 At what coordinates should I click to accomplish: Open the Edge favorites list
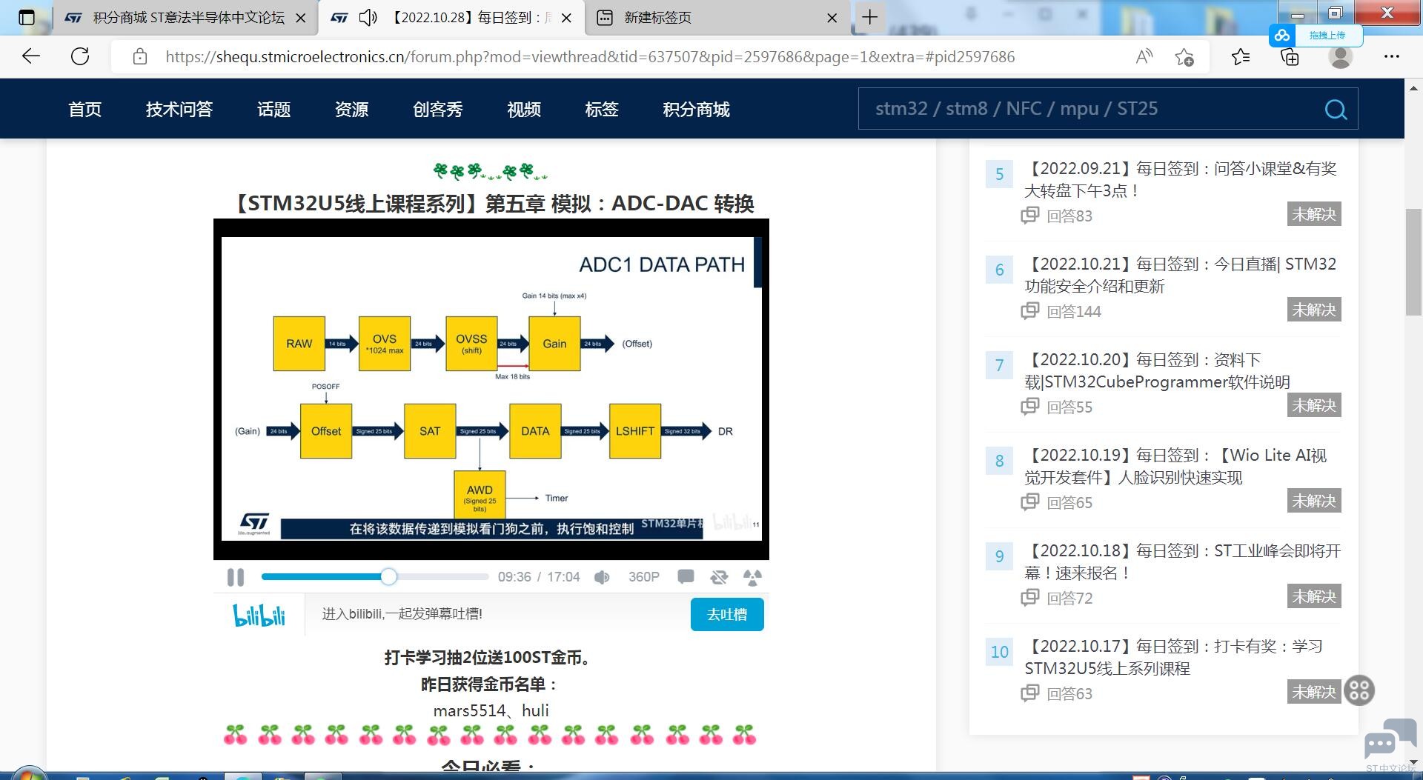(1240, 57)
